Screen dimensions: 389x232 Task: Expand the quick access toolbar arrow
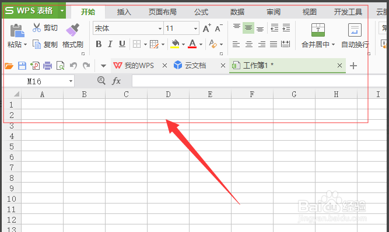pos(103,66)
